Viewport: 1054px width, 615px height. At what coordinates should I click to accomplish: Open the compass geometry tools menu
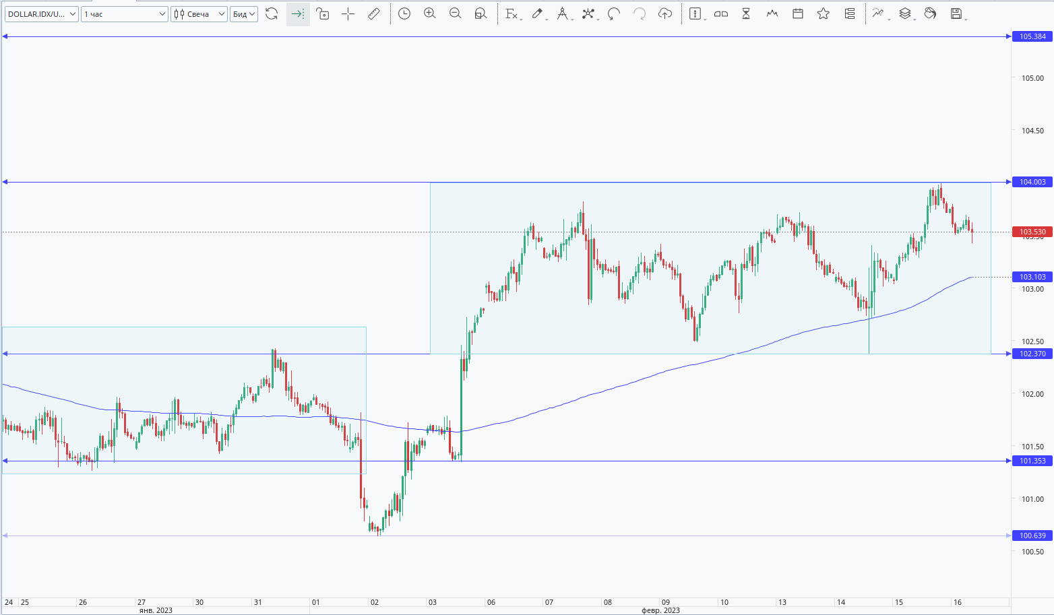[x=563, y=13]
